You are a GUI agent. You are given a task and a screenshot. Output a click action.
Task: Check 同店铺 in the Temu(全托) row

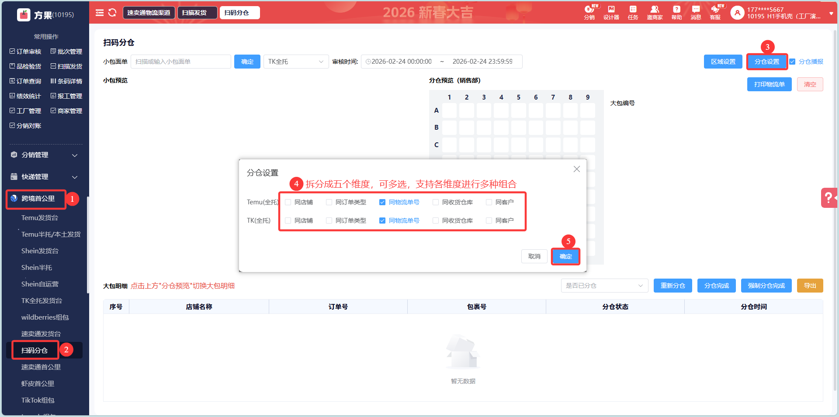pos(288,202)
